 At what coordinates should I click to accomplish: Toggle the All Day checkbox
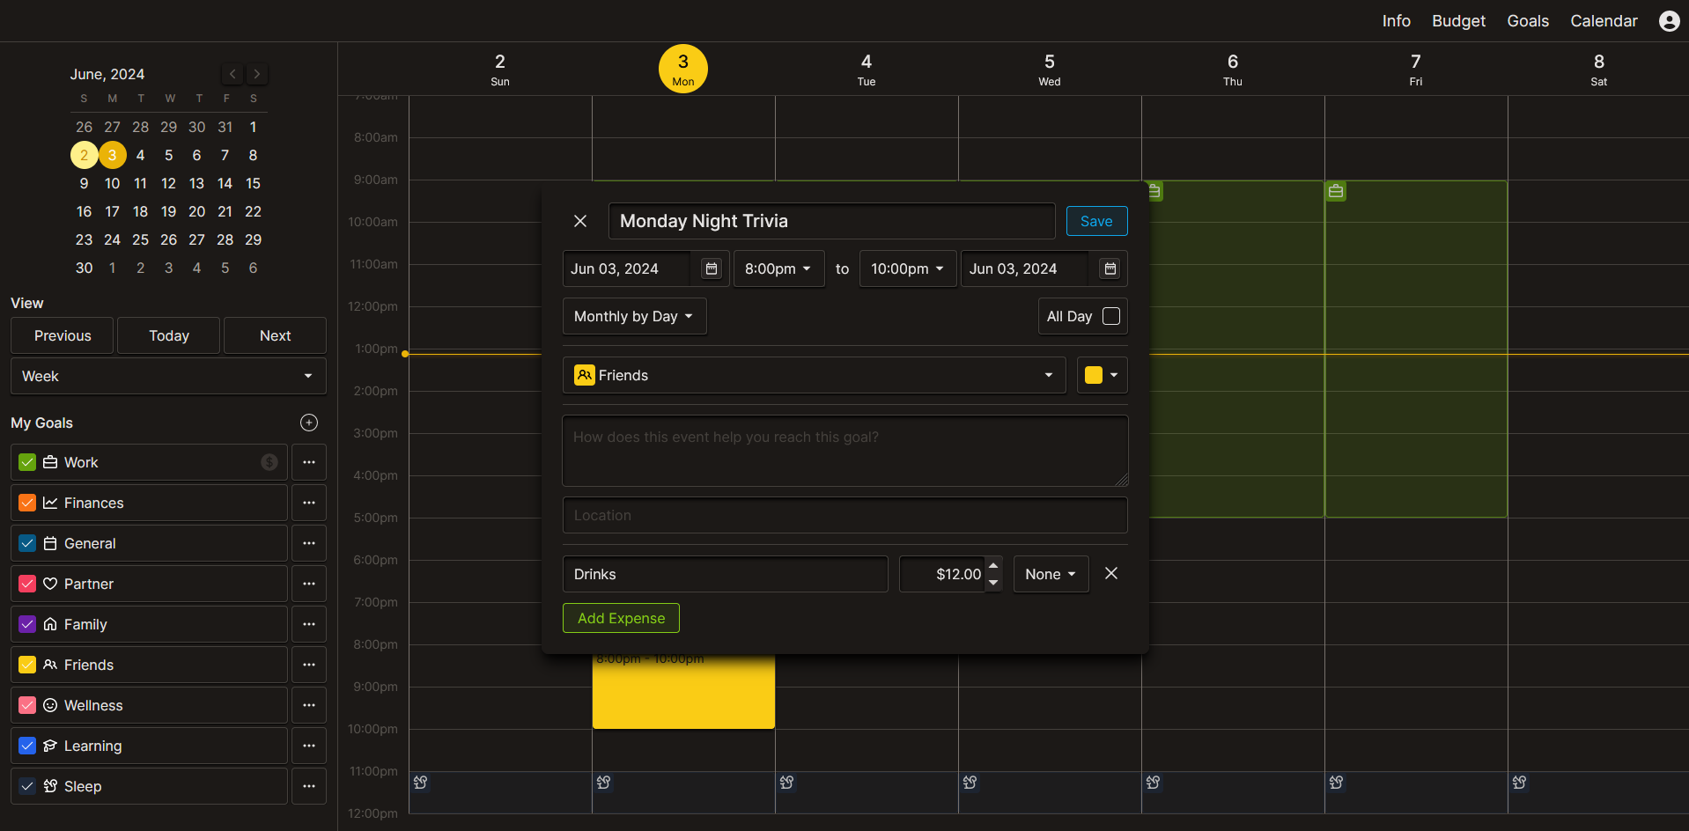(x=1111, y=316)
